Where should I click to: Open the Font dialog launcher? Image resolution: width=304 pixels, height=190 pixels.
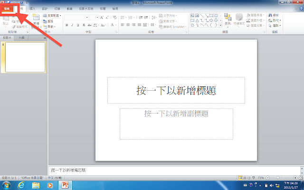point(116,32)
